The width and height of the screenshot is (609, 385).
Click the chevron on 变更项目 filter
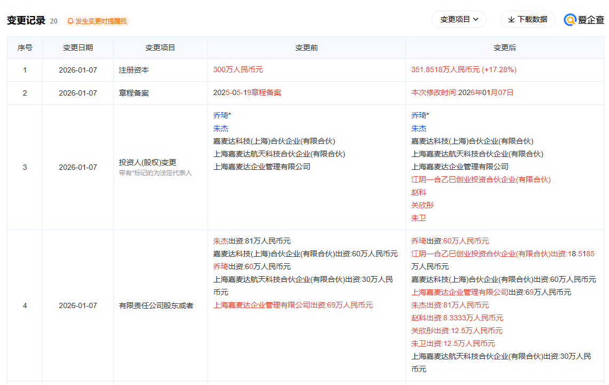coord(476,19)
